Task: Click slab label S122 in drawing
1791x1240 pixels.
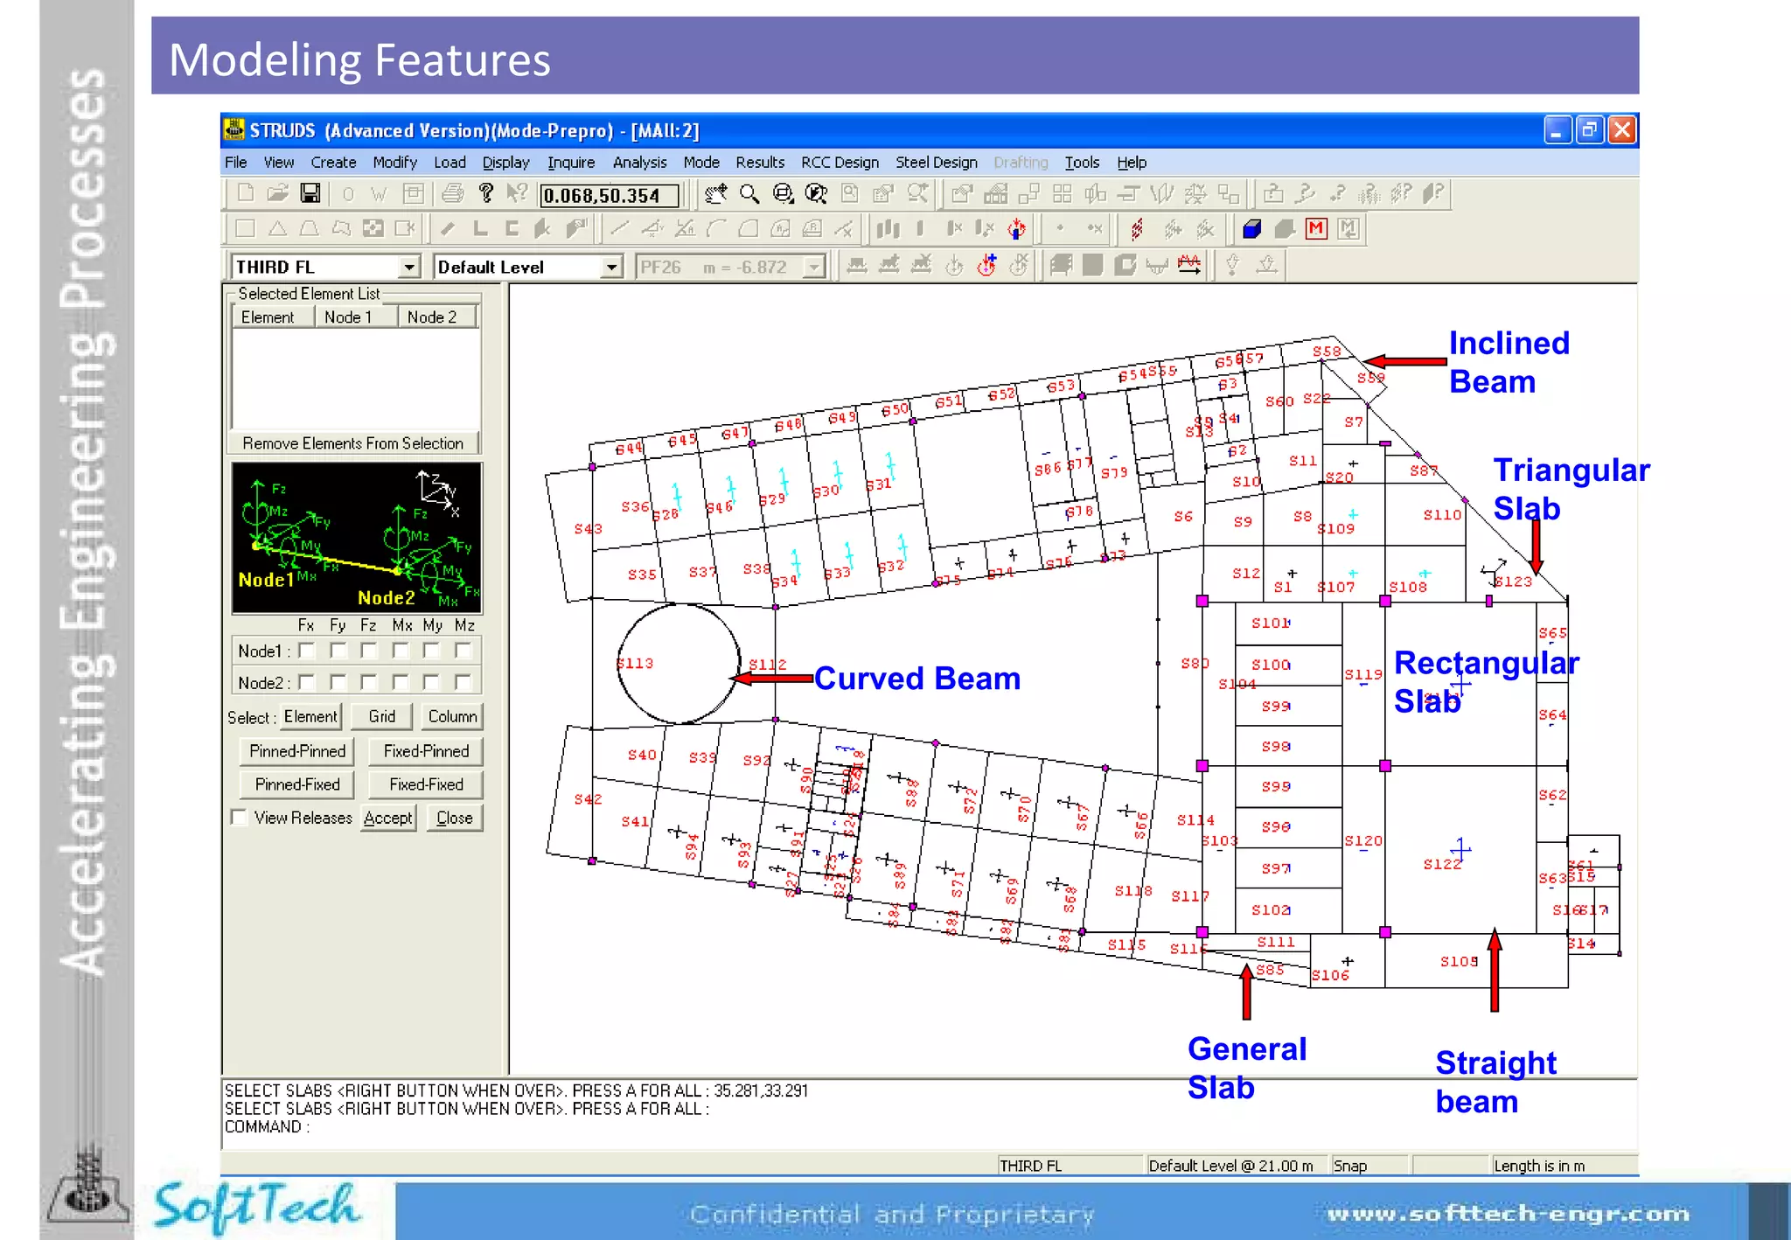Action: pos(1441,864)
